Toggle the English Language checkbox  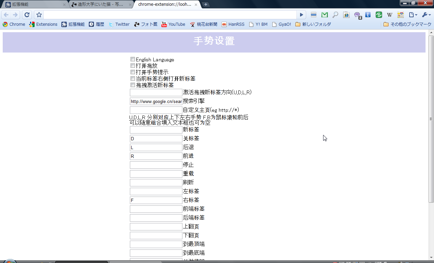pos(133,59)
